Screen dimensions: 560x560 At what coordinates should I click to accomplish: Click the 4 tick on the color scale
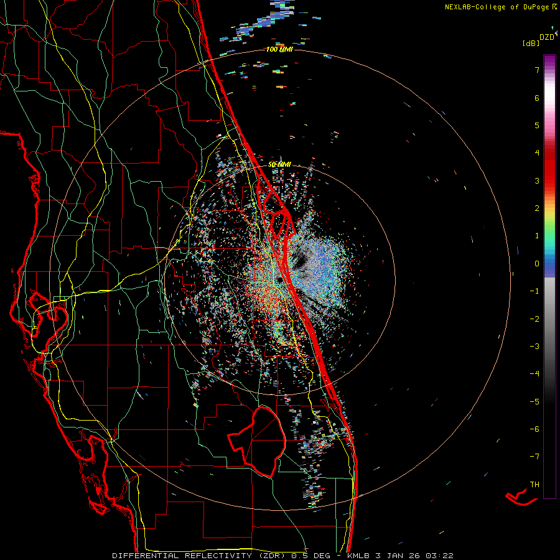pos(537,153)
